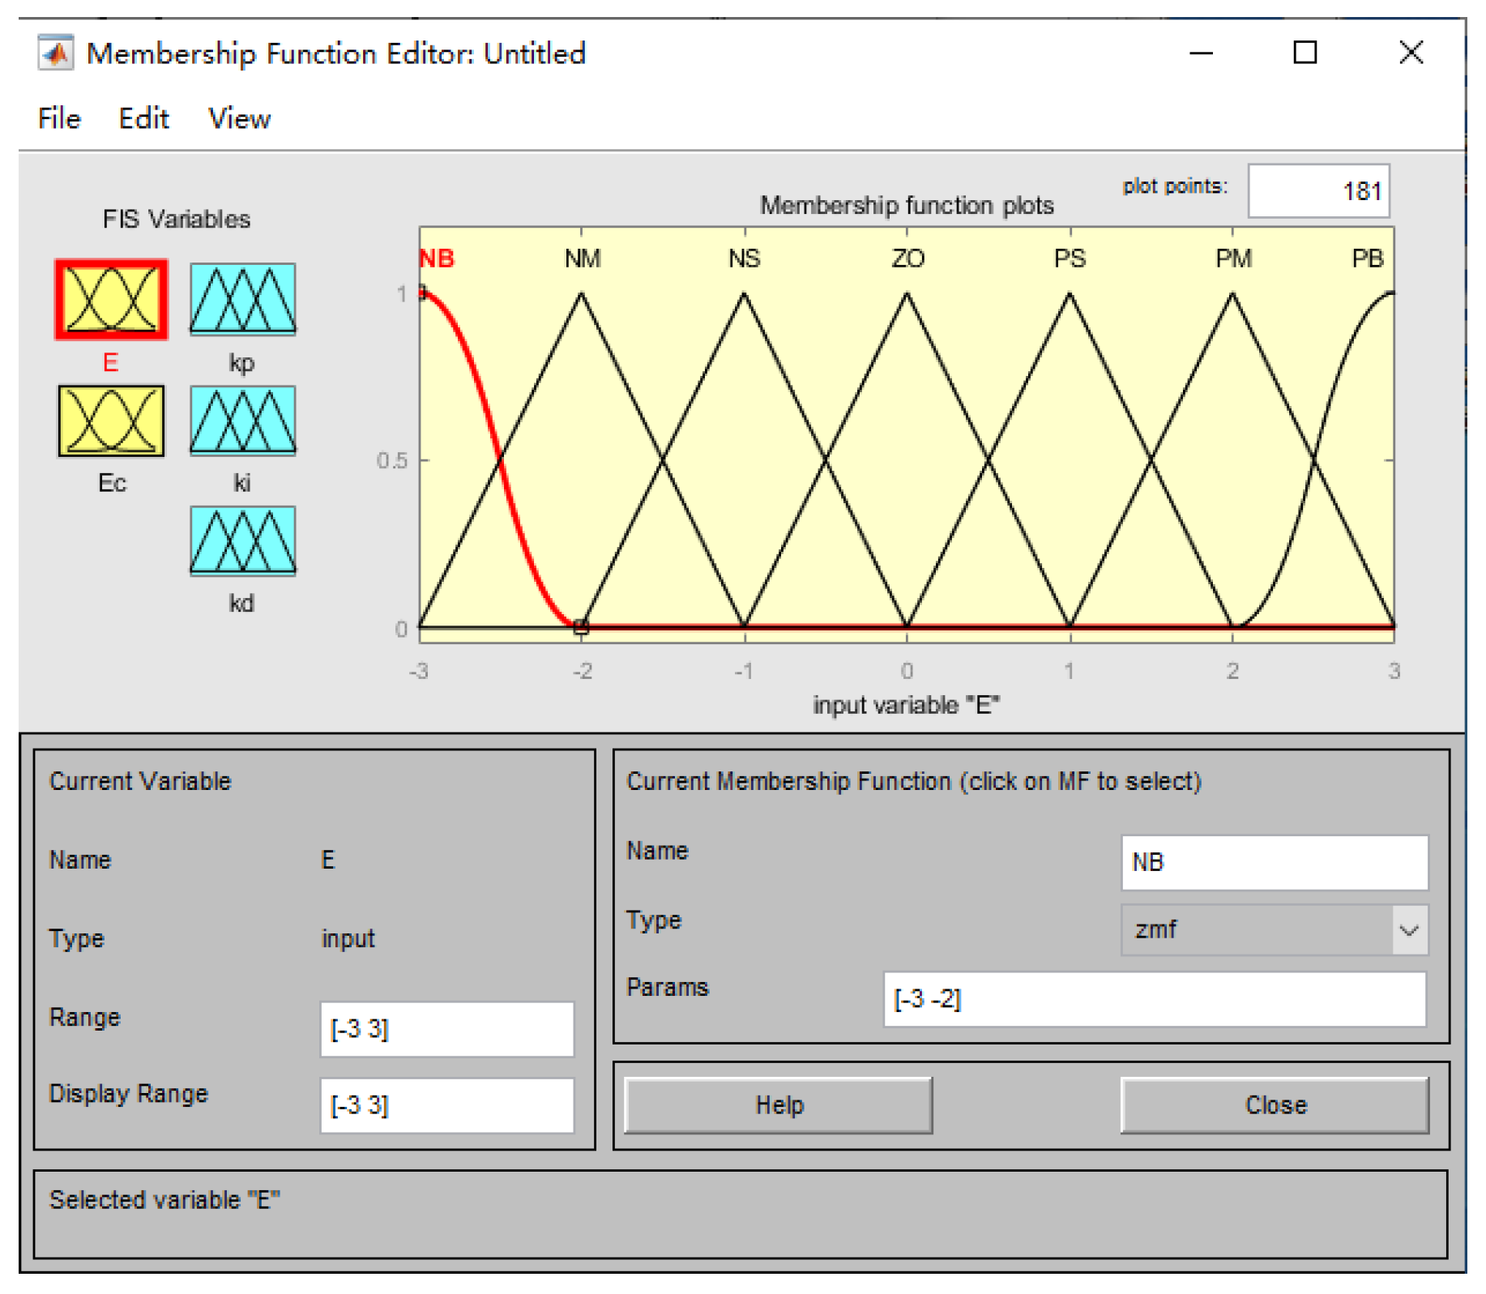Viewport: 1486px width, 1294px height.
Task: Select the NM membership function label
Action: click(583, 258)
